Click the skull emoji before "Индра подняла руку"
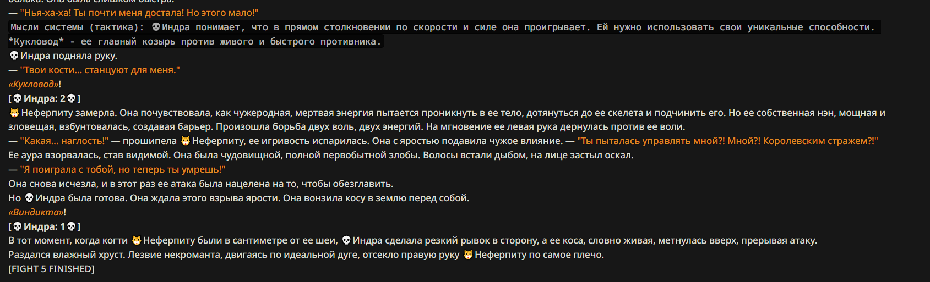 click(14, 56)
